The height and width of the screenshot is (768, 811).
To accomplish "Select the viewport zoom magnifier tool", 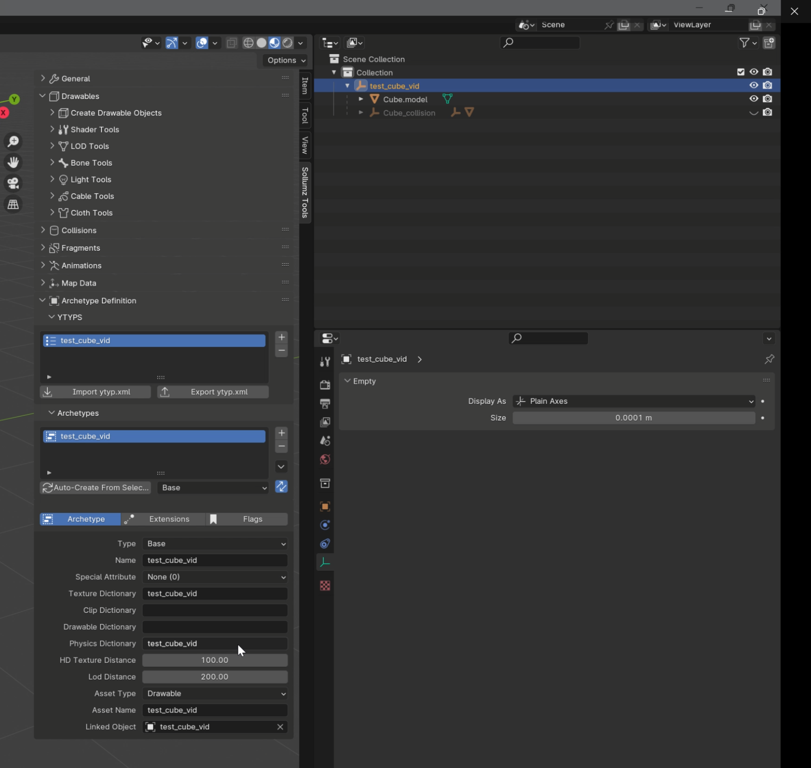I will 13,142.
